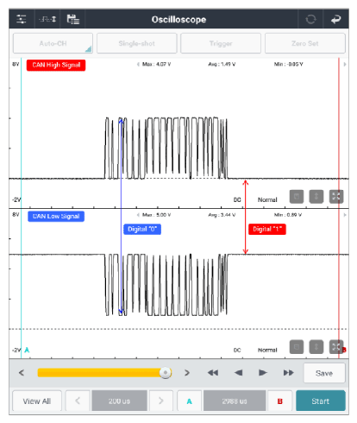The height and width of the screenshot is (423, 357).
Task: Click fullscreen expand icon on CAN High channel
Action: point(336,197)
